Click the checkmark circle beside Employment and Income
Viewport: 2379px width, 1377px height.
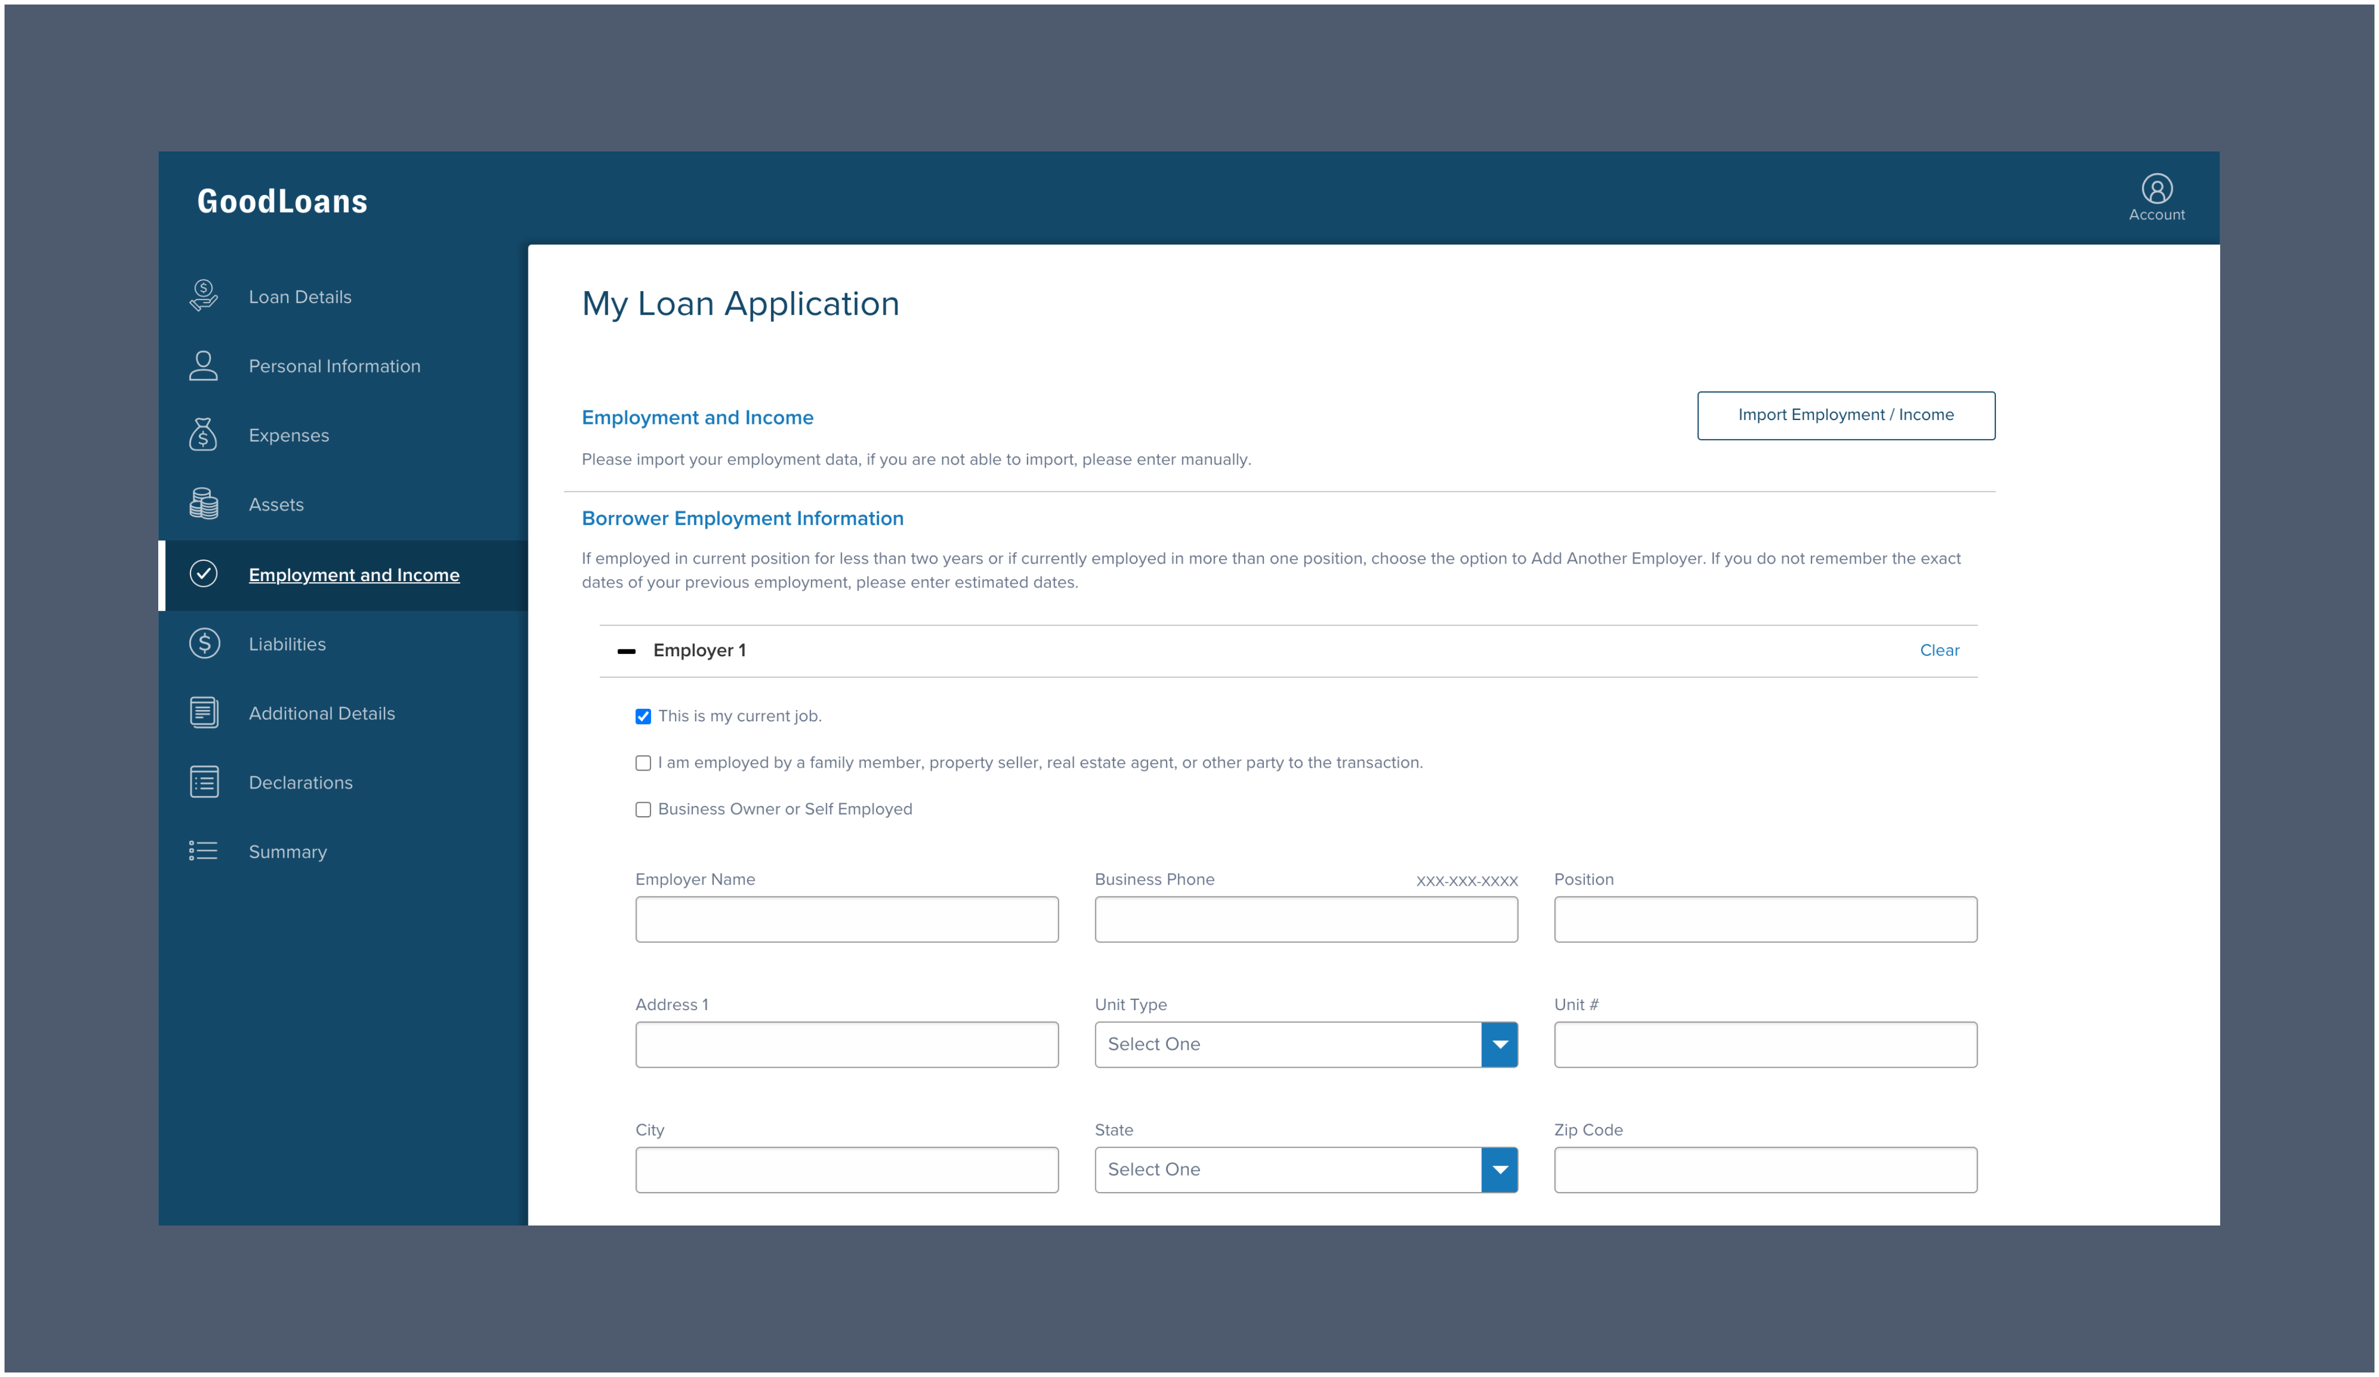pos(203,573)
